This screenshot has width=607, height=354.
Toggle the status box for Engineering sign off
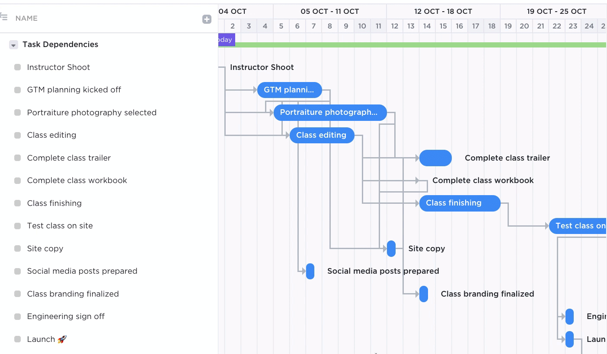(17, 316)
